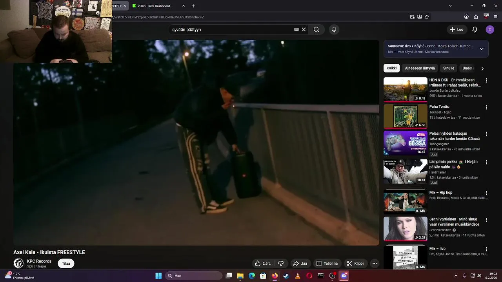Open options menu for Paha Tonttu video
502x282 pixels.
pyautogui.click(x=486, y=107)
